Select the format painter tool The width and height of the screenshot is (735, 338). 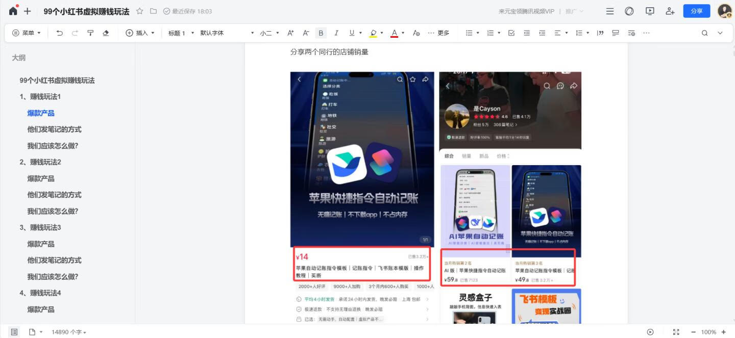pyautogui.click(x=91, y=33)
